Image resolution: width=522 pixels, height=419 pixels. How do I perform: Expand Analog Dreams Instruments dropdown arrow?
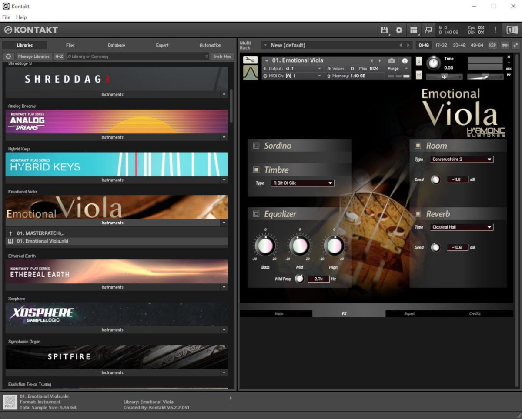click(x=224, y=137)
